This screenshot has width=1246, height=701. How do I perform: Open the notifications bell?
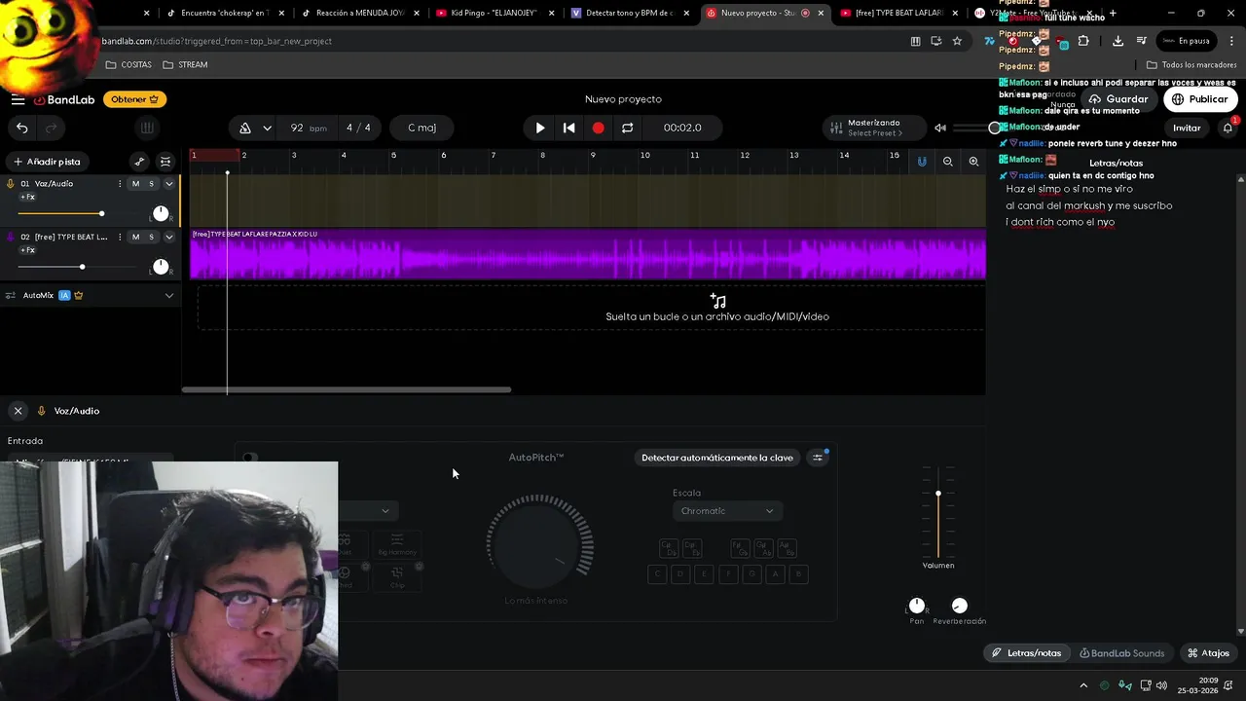(x=1228, y=128)
